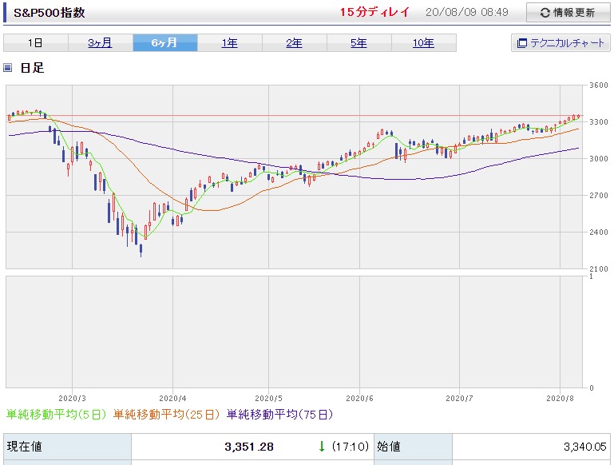Click the 3300 price axis label

tap(599, 121)
